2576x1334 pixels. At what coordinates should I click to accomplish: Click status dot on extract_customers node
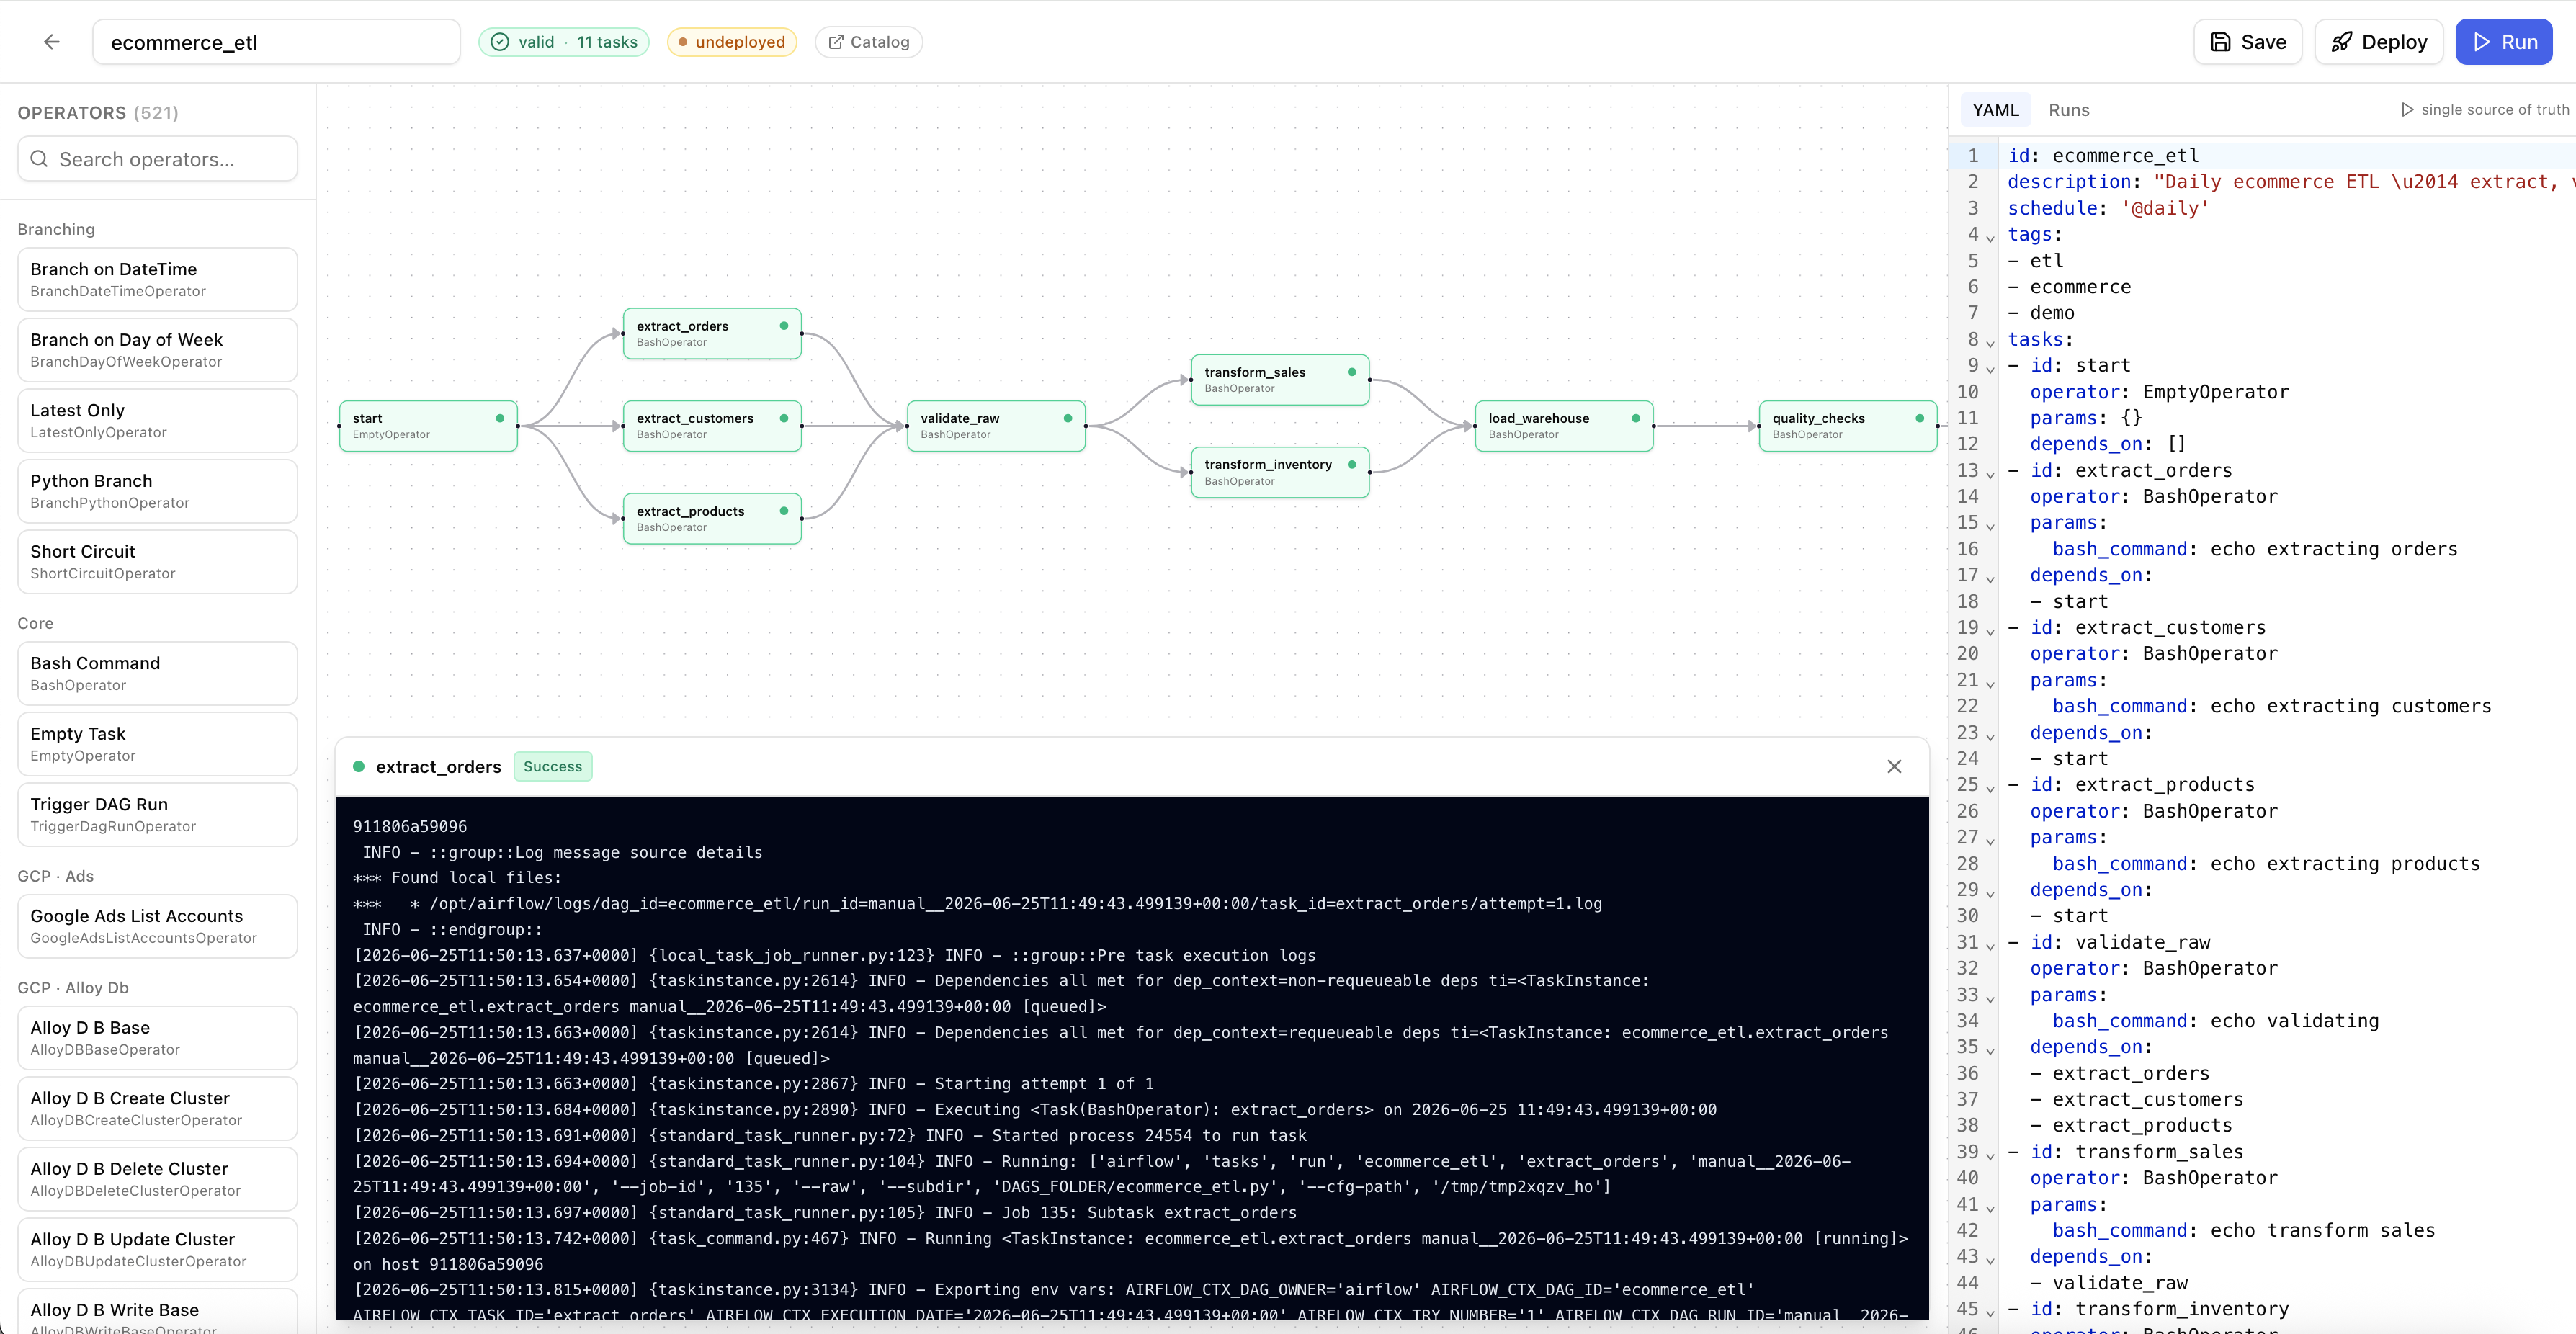click(x=784, y=418)
